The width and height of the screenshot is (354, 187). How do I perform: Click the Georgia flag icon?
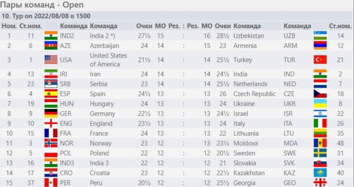point(320,183)
